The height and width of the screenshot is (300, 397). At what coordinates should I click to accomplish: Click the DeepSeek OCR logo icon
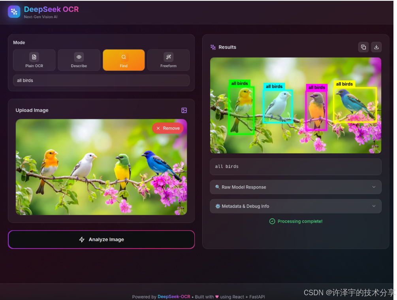(x=14, y=11)
